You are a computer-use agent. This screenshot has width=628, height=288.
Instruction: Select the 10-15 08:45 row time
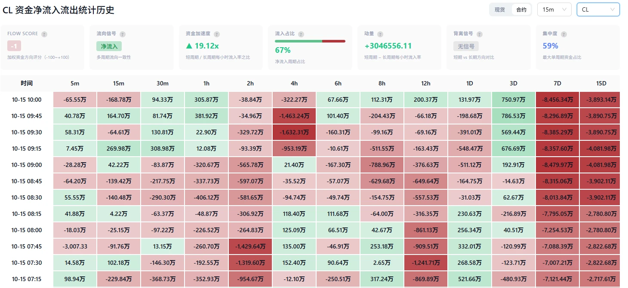[27, 181]
